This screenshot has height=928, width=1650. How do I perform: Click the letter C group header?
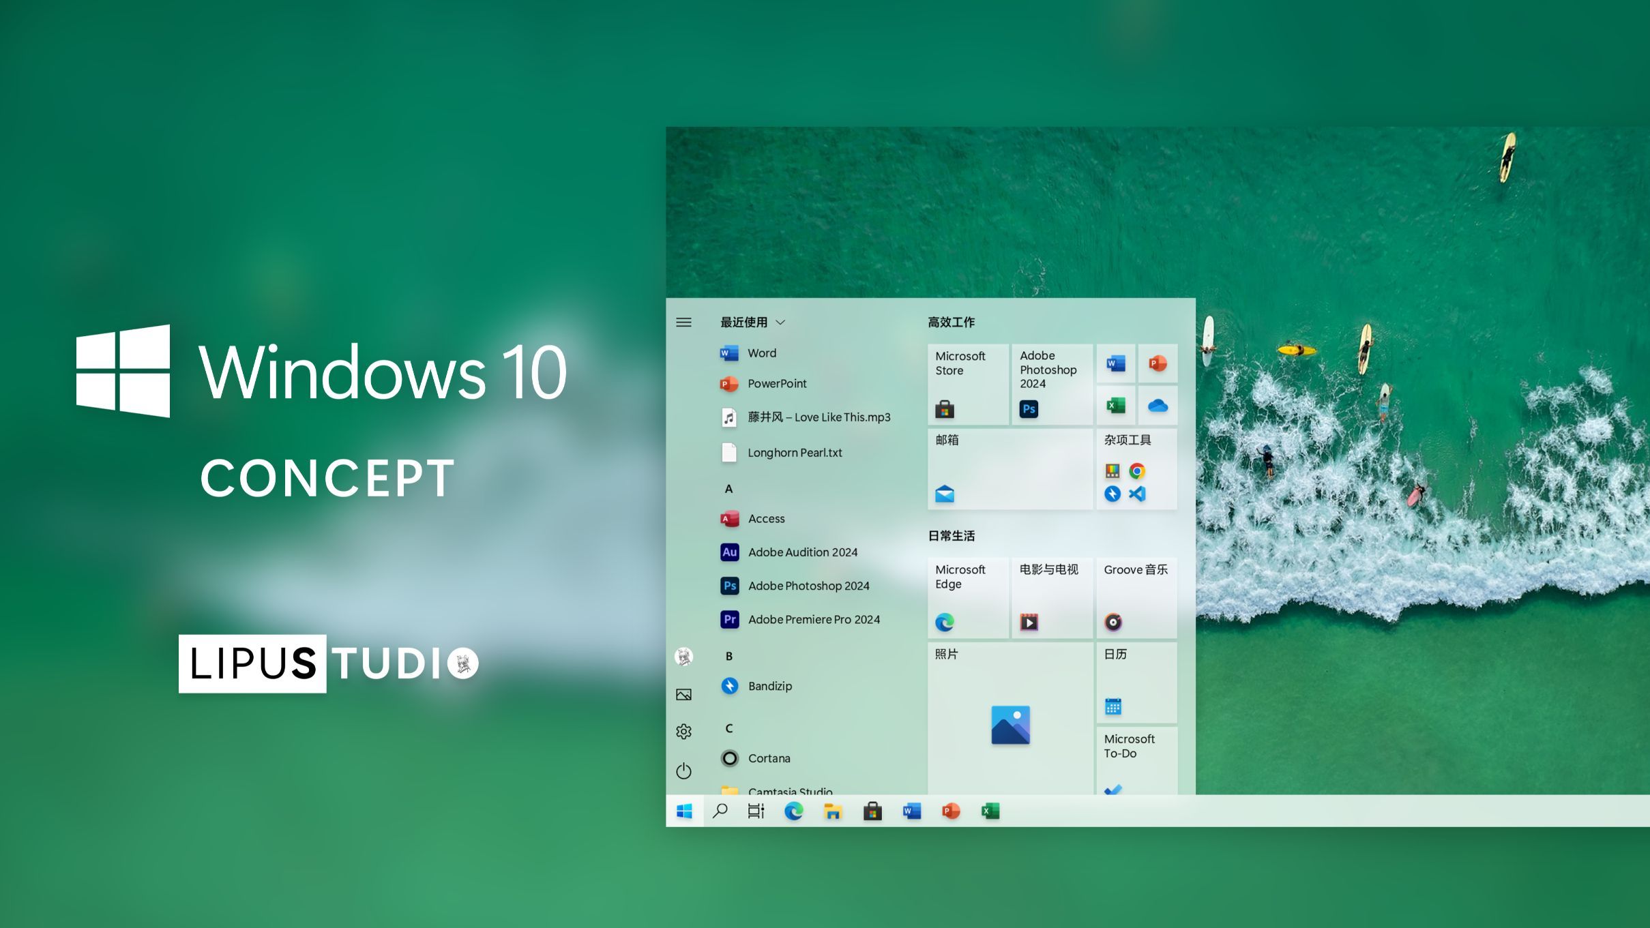coord(728,728)
